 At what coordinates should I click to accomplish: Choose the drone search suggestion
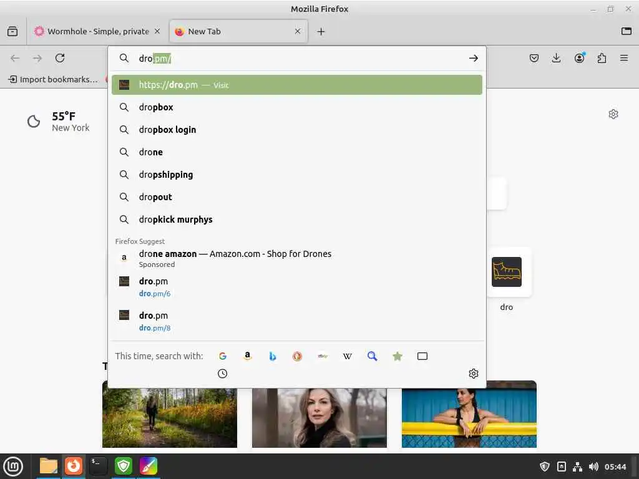coord(296,152)
